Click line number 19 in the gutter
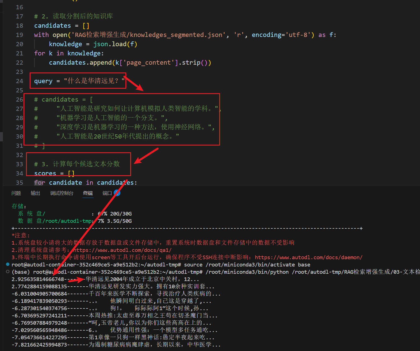Screen dimensions: 420x351 pos(20,35)
